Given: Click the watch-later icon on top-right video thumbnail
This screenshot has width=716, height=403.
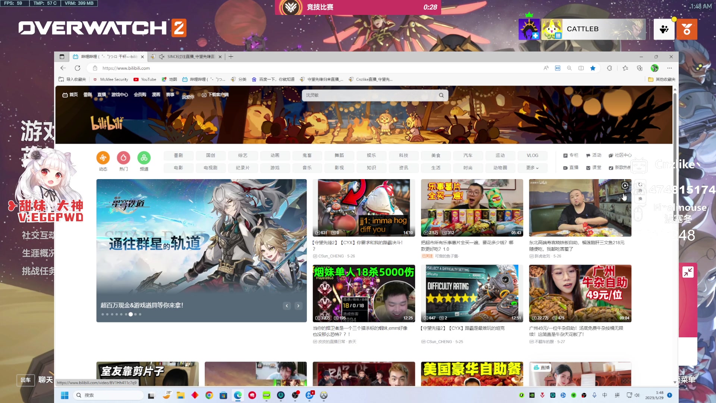Looking at the screenshot, I should click(625, 185).
